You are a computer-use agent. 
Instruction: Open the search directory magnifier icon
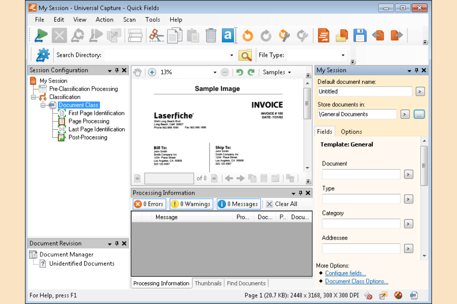[245, 55]
